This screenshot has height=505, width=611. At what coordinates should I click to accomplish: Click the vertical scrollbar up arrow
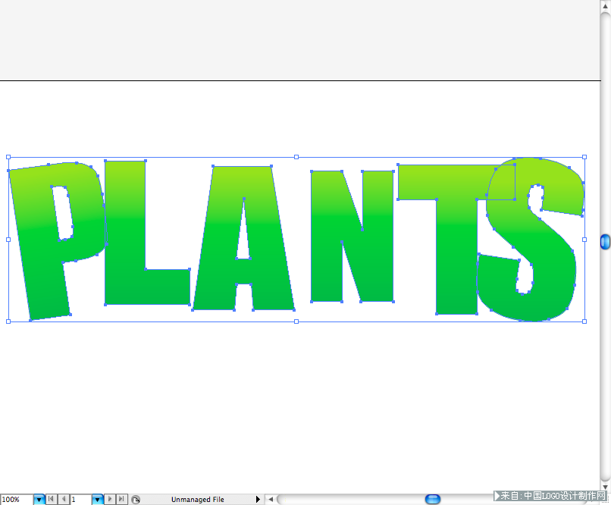point(605,6)
